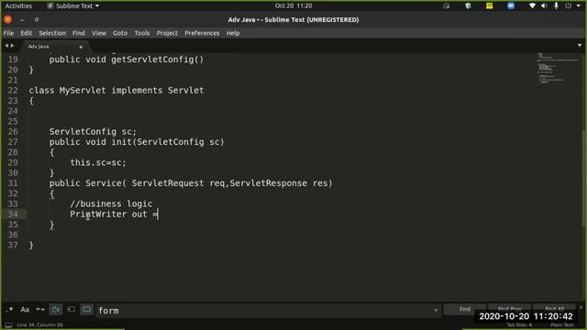Open the Help menu
The image size is (587, 330).
coord(233,33)
